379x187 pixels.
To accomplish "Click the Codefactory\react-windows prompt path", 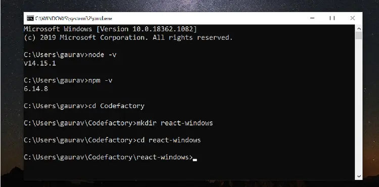I will click(108, 157).
